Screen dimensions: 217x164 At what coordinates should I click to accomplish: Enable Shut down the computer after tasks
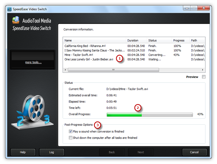70,138
